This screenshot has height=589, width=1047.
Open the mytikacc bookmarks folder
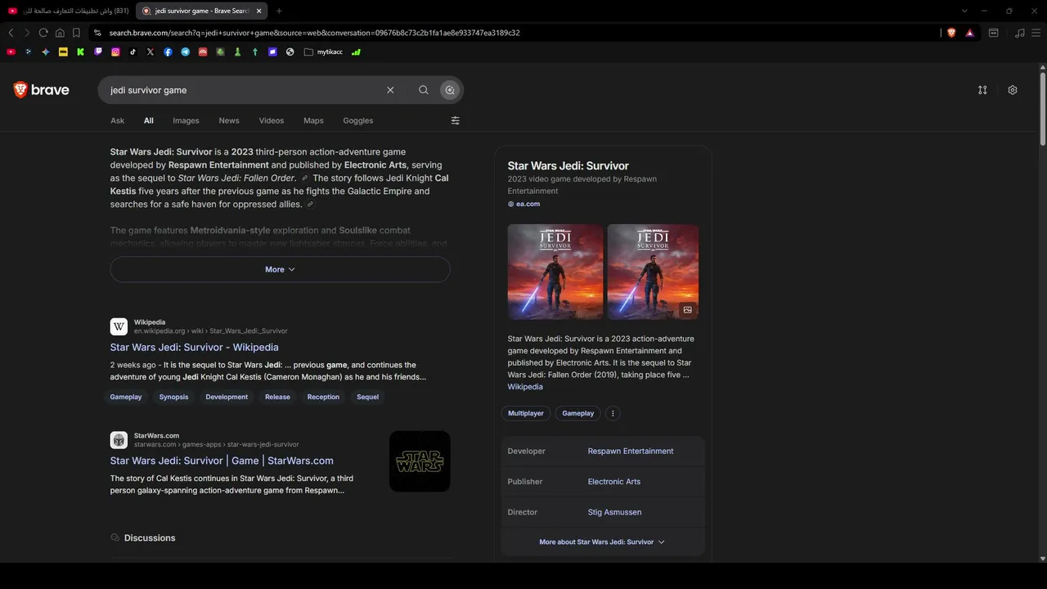pyautogui.click(x=323, y=52)
